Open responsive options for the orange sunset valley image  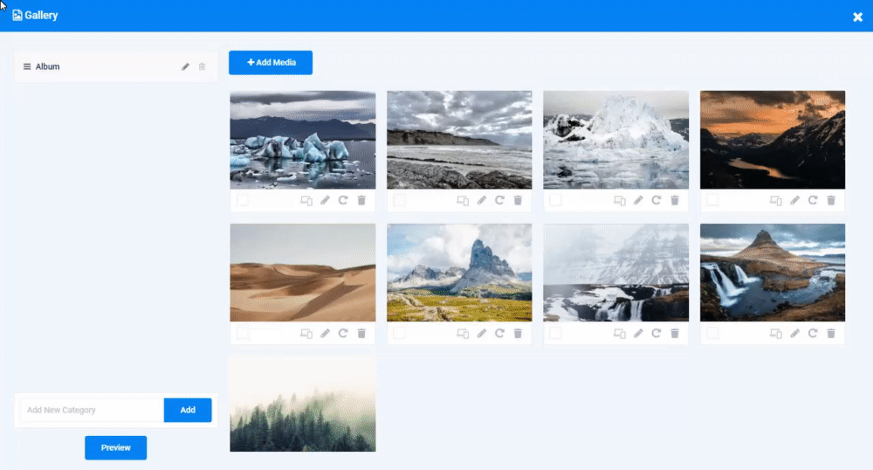tap(775, 200)
